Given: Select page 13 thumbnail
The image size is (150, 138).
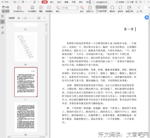Looking at the screenshot, I should (x=26, y=82).
